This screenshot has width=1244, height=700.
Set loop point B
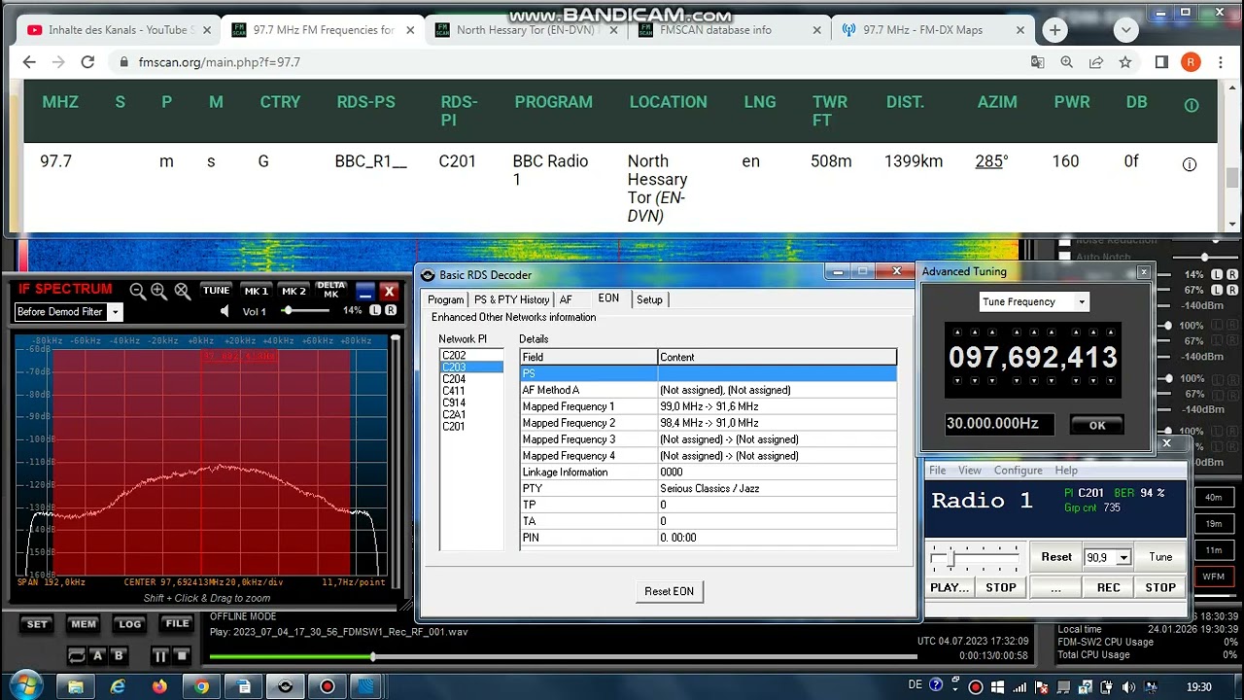coord(120,656)
